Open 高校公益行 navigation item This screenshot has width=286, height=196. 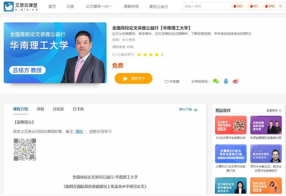point(158,6)
